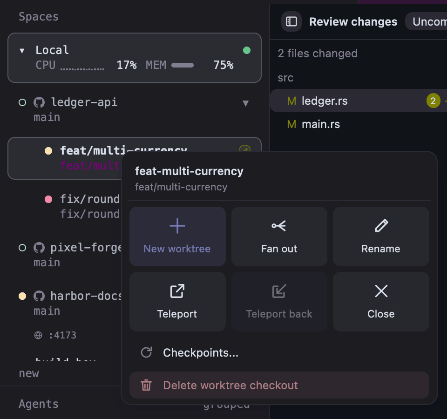The height and width of the screenshot is (419, 447).
Task: Click the status circle beside ledger-api
Action: click(22, 102)
